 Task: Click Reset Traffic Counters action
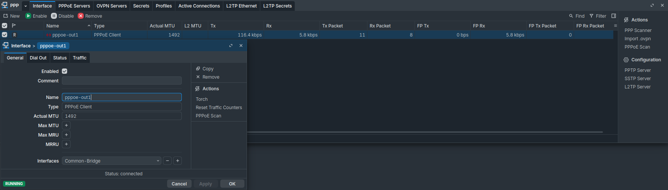tap(219, 107)
